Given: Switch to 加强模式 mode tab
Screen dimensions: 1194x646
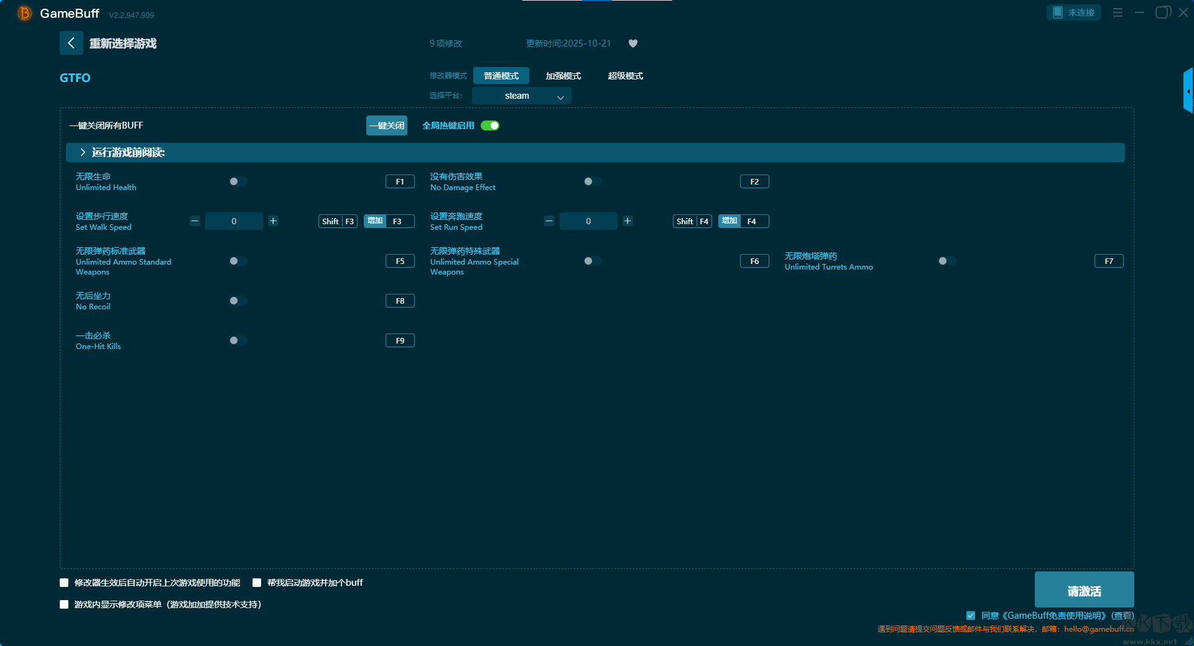Looking at the screenshot, I should click(x=563, y=76).
